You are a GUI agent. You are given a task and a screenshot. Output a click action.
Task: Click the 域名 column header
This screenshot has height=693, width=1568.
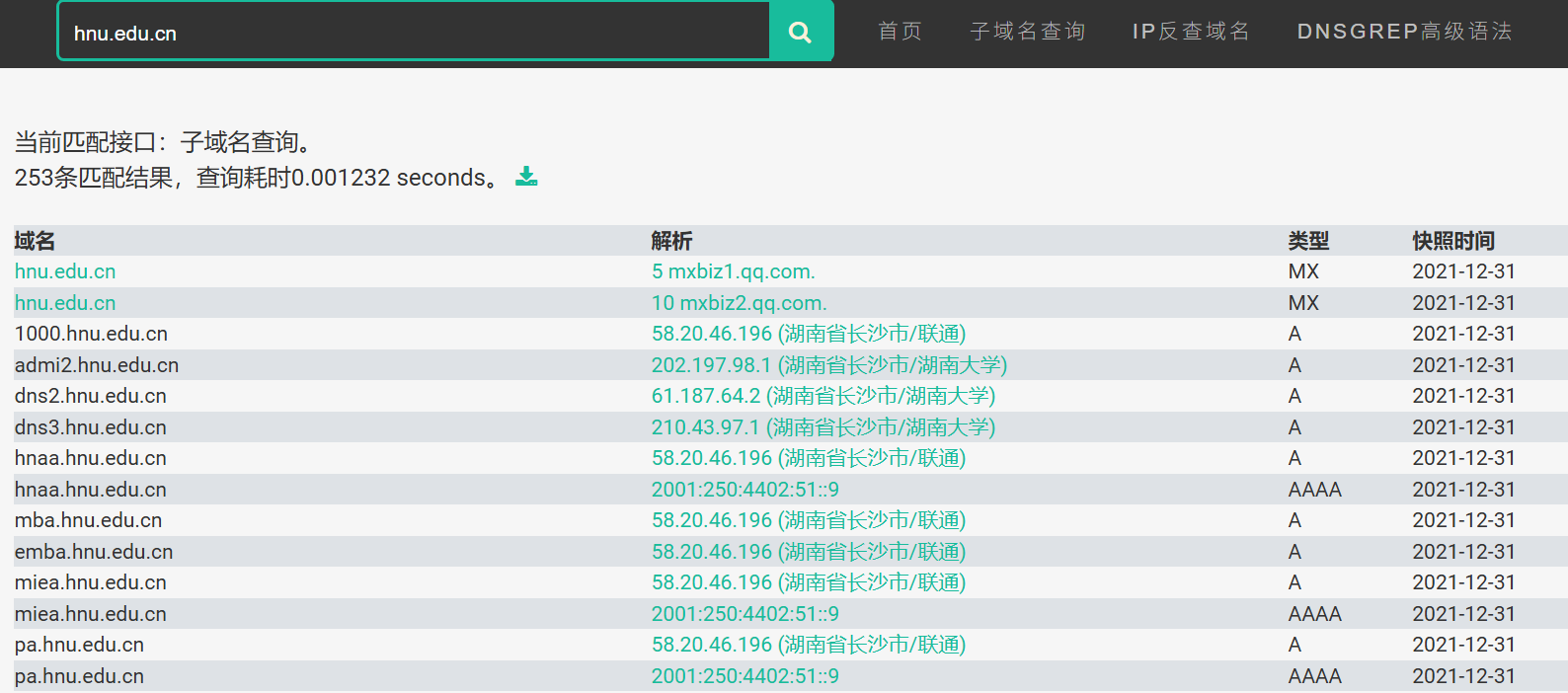[35, 241]
